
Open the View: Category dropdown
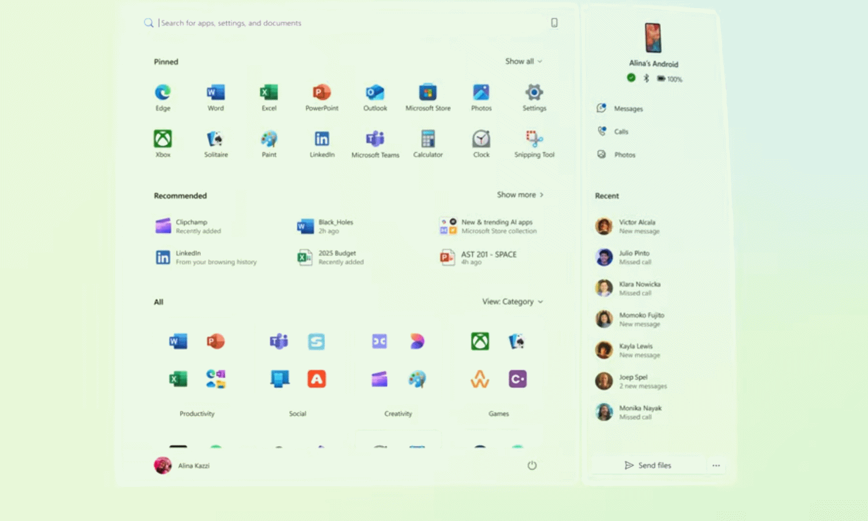pyautogui.click(x=513, y=302)
